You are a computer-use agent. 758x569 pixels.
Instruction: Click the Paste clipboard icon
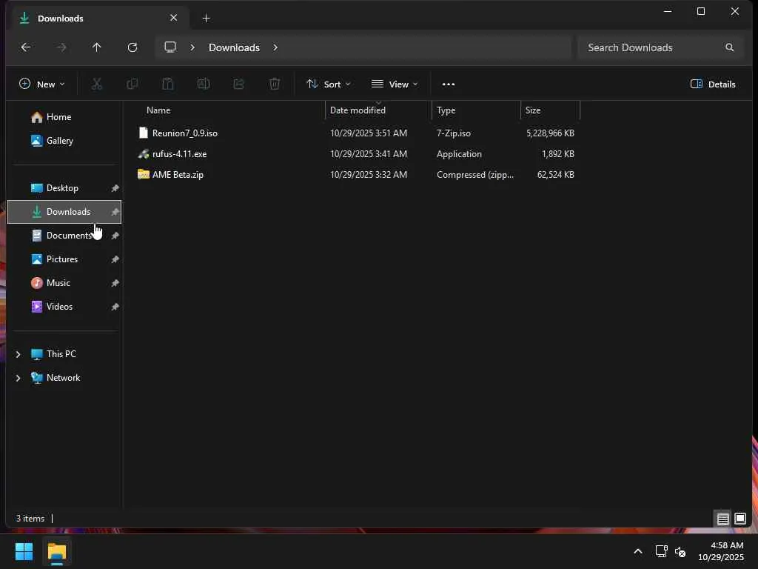coord(168,84)
